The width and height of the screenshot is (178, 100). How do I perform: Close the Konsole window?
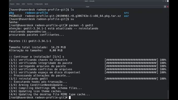168,1
